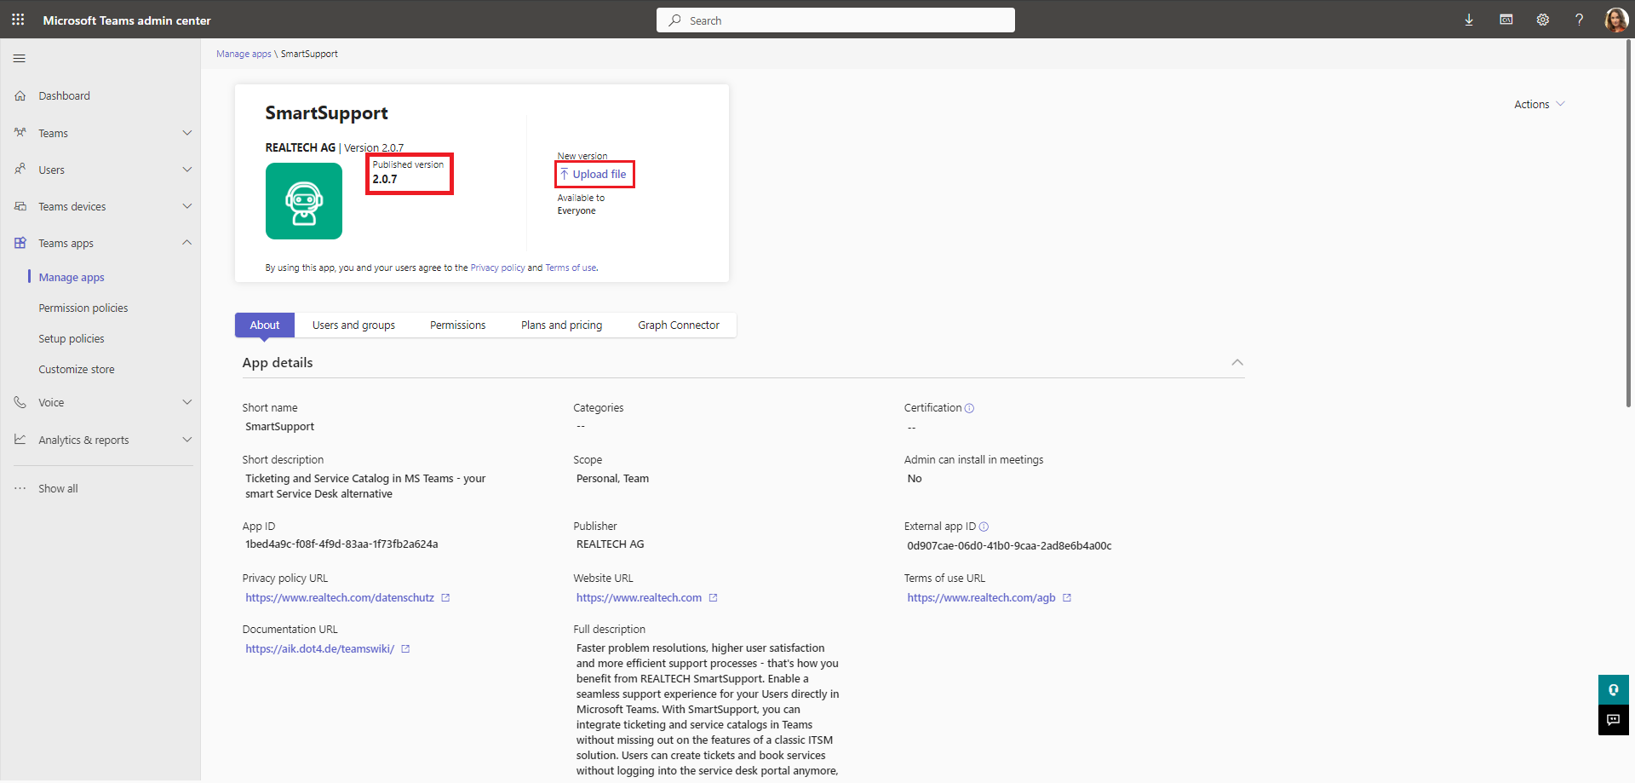Expand the Teams nav section chevron
Image resolution: width=1635 pixels, height=783 pixels.
(187, 133)
